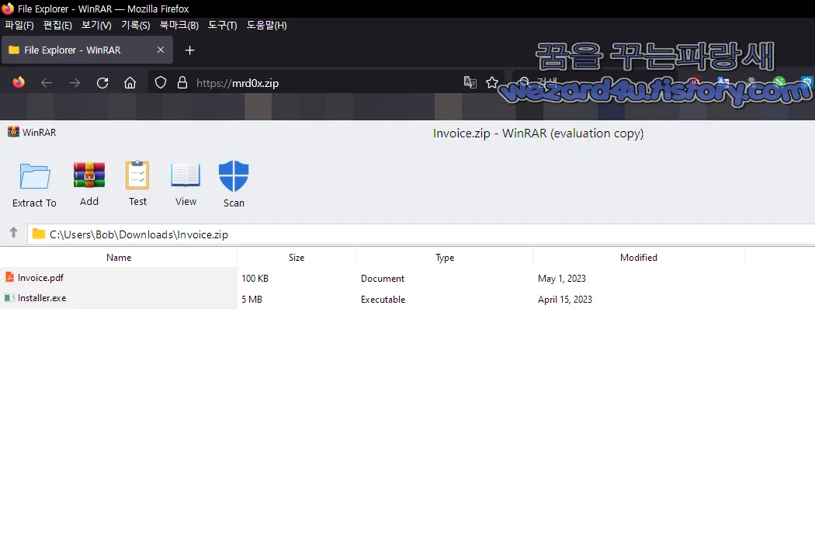The height and width of the screenshot is (548, 815).
Task: Run the Scan shield icon
Action: tap(234, 175)
